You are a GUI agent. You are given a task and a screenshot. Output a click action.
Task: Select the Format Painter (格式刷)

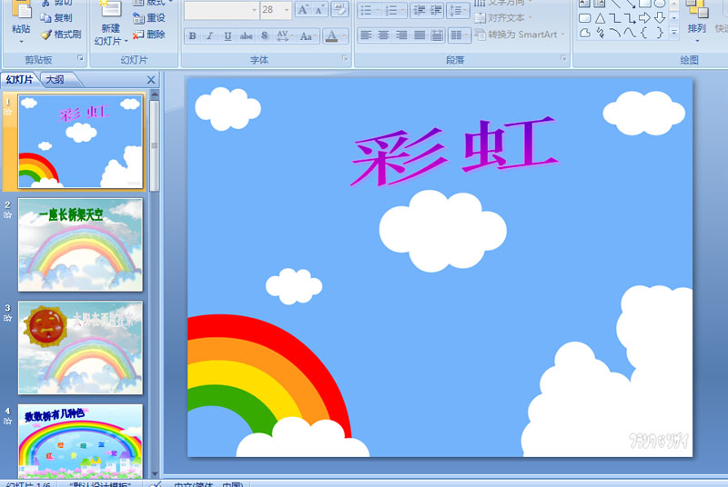point(61,35)
